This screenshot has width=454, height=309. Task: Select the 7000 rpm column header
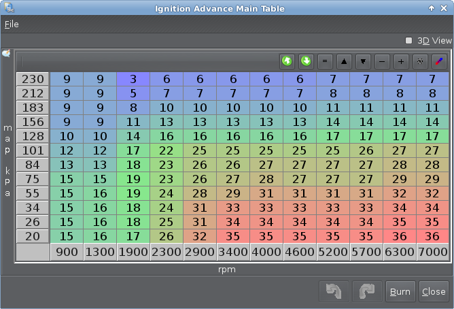[432, 253]
